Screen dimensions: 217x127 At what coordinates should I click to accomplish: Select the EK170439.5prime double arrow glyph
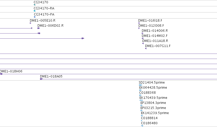point(141,100)
